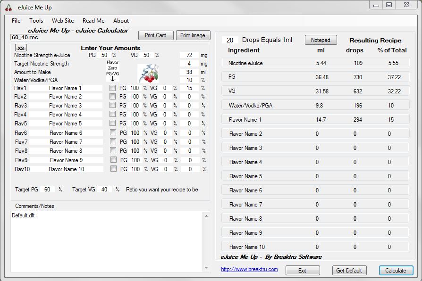Viewport: 422px width, 281px height.
Task: Click the Exit button
Action: click(x=303, y=271)
